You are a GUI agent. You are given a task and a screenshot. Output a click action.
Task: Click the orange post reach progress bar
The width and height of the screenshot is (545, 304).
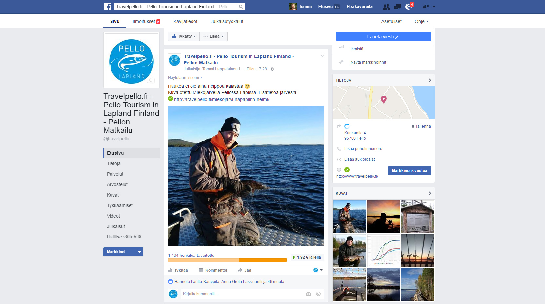coord(227,260)
